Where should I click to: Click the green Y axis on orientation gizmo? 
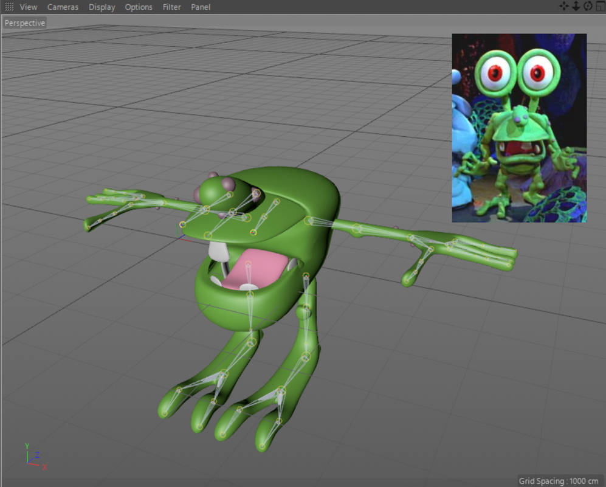coord(27,445)
